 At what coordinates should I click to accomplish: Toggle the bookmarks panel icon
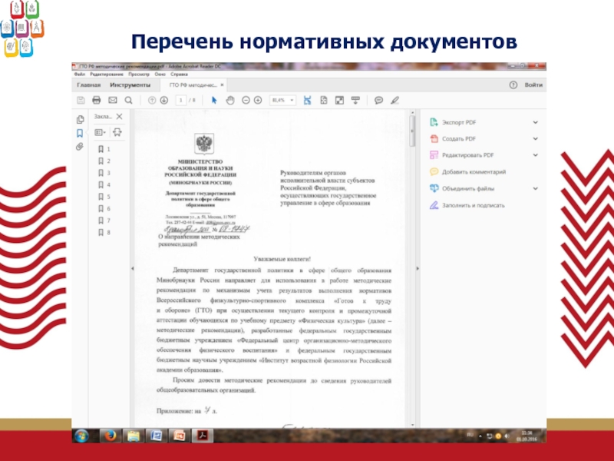79,132
